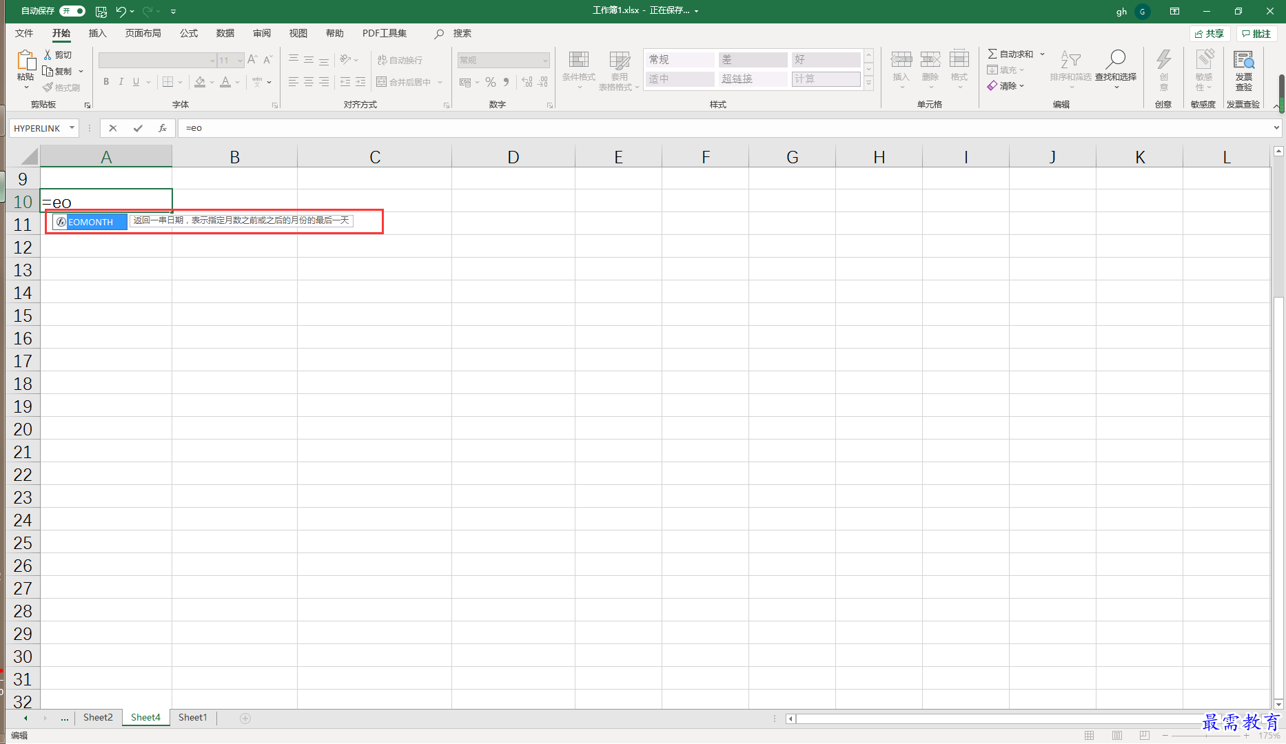This screenshot has height=744, width=1286.
Task: Open the Name Box dropdown arrow
Action: pos(72,128)
